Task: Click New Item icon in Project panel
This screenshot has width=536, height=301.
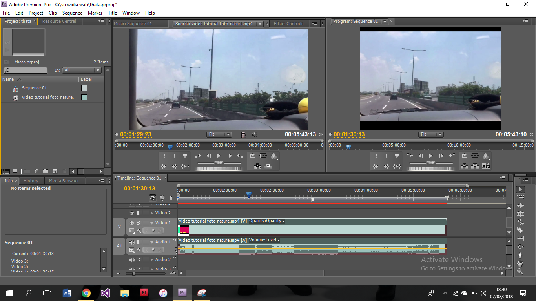Action: pos(55,171)
